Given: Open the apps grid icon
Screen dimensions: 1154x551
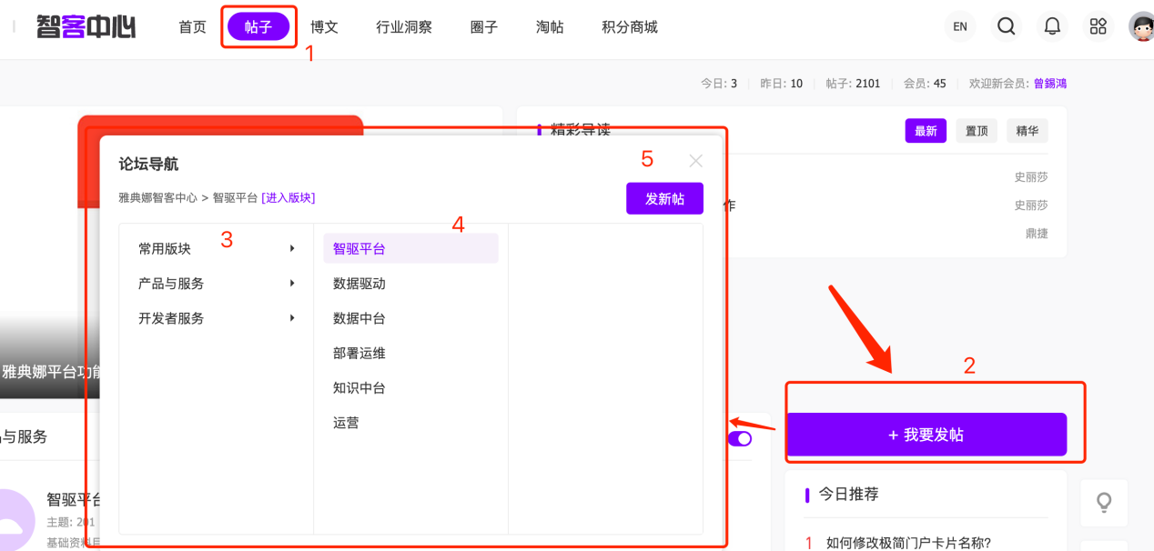Looking at the screenshot, I should pos(1098,26).
